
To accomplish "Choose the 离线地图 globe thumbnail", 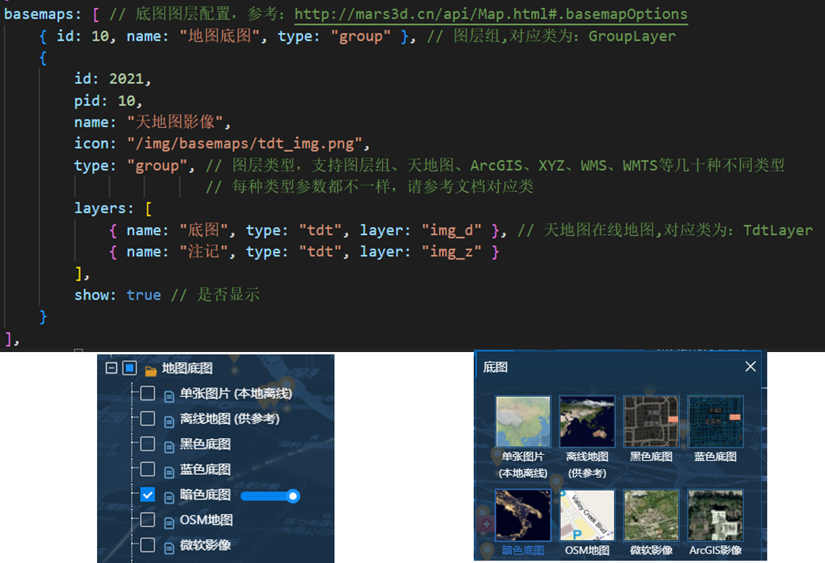I will (x=587, y=421).
